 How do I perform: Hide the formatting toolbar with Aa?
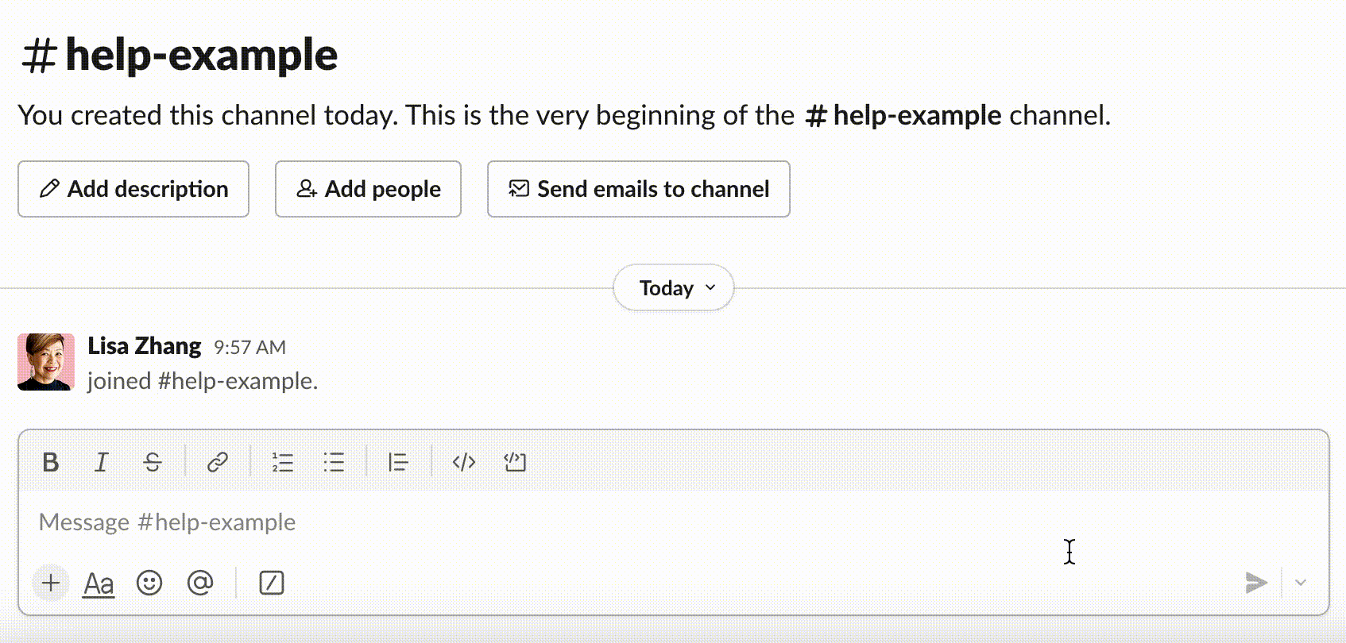99,583
